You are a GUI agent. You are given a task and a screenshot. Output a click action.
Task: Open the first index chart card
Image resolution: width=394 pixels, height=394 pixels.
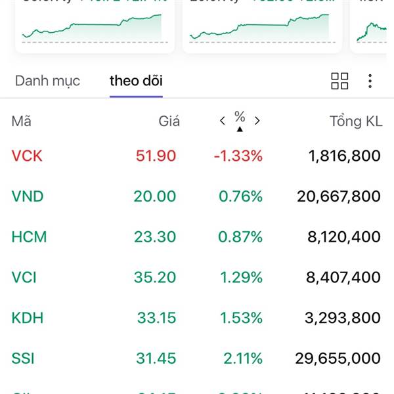click(94, 26)
